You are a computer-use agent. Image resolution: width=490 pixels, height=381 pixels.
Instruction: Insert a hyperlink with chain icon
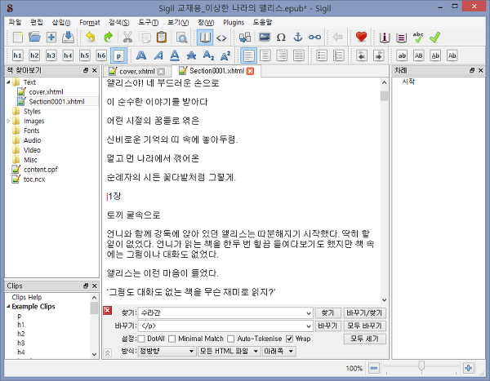314,38
